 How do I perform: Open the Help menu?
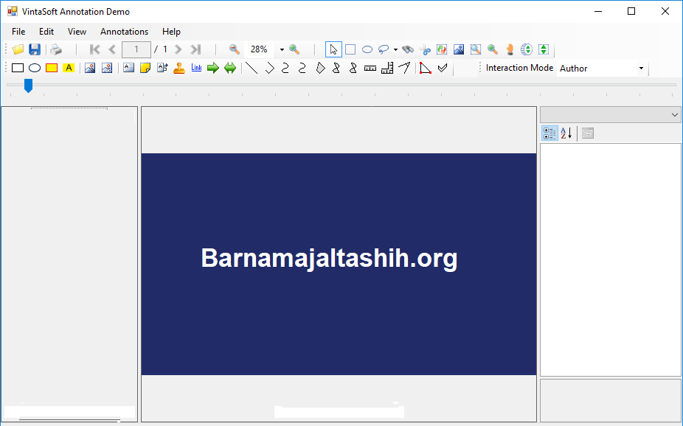171,32
